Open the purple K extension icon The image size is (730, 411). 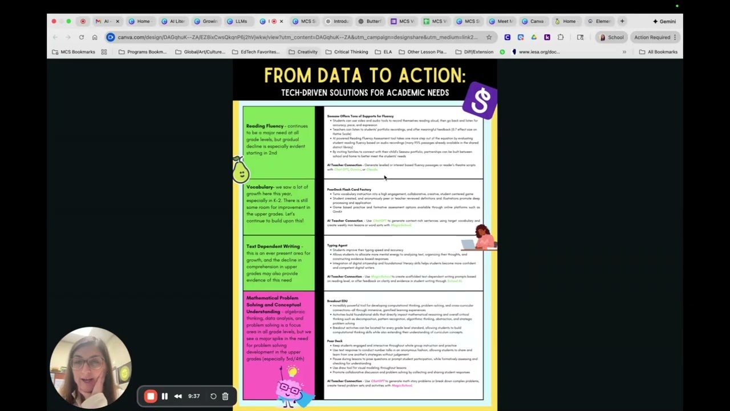547,37
